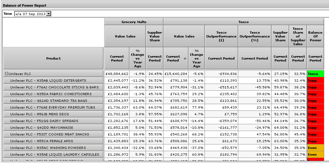Viewport: 329px width, 163px height.
Task: Click value £2,484,600 for Fabric Conditioners
Action: [117, 94]
